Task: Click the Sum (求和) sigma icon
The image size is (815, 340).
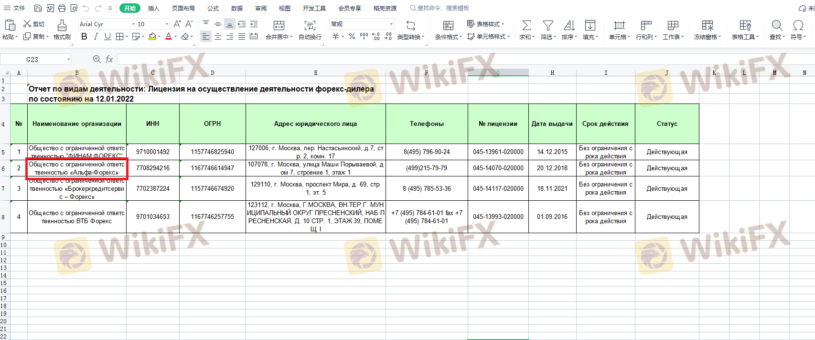Action: tap(526, 25)
